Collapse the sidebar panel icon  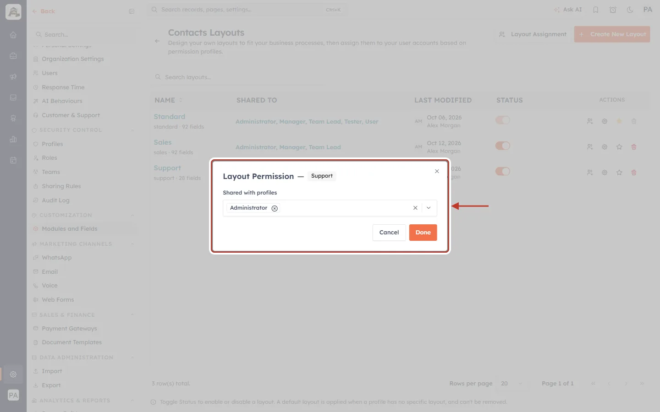point(132,11)
